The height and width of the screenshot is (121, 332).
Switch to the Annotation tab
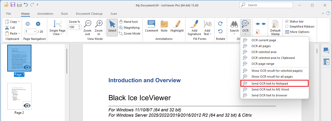(x=45, y=14)
